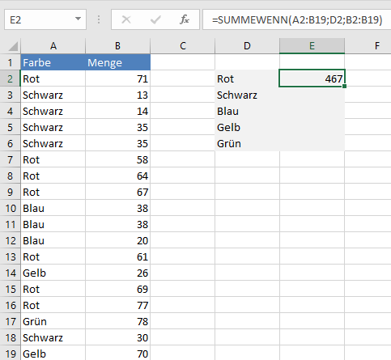Image resolution: width=391 pixels, height=360 pixels.
Task: Select cell B7 with value 58
Action: (118, 159)
